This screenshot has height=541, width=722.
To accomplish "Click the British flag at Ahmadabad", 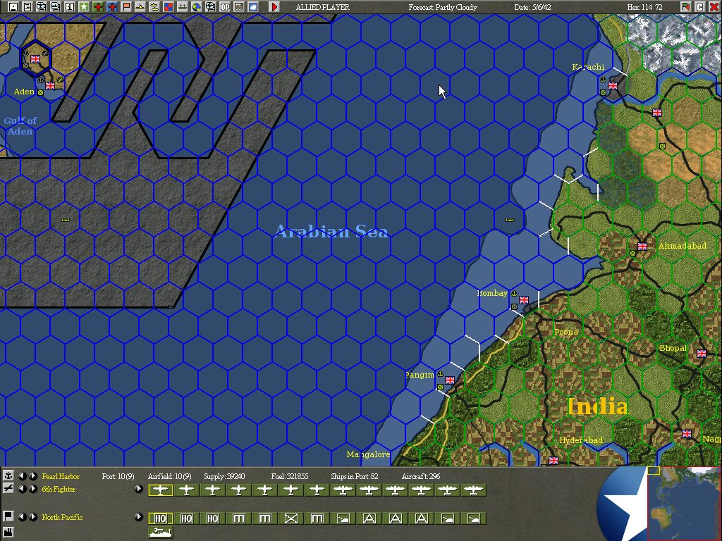I will 642,247.
